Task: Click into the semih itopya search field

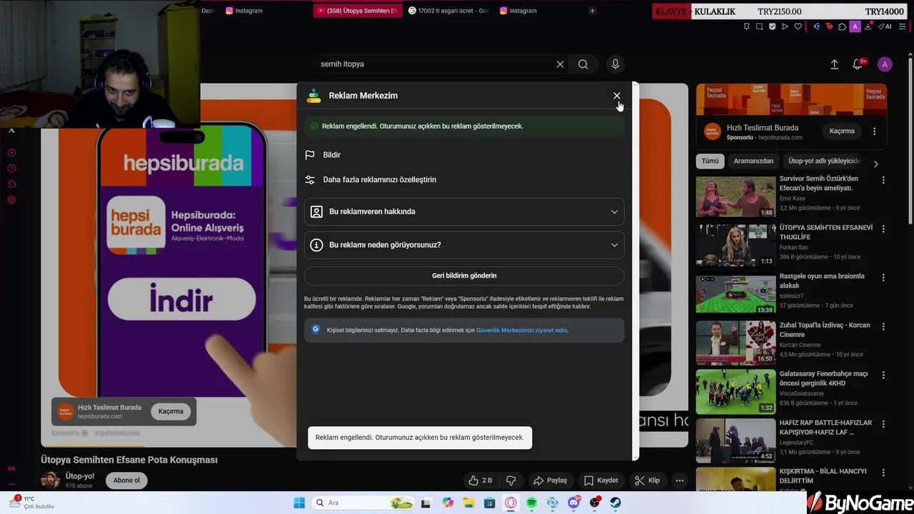Action: coord(434,64)
